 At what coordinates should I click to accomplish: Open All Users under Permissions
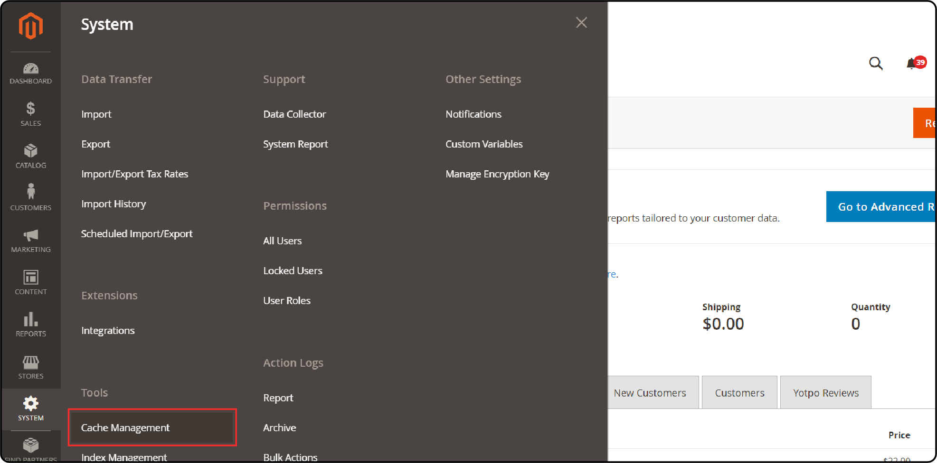[x=283, y=241]
